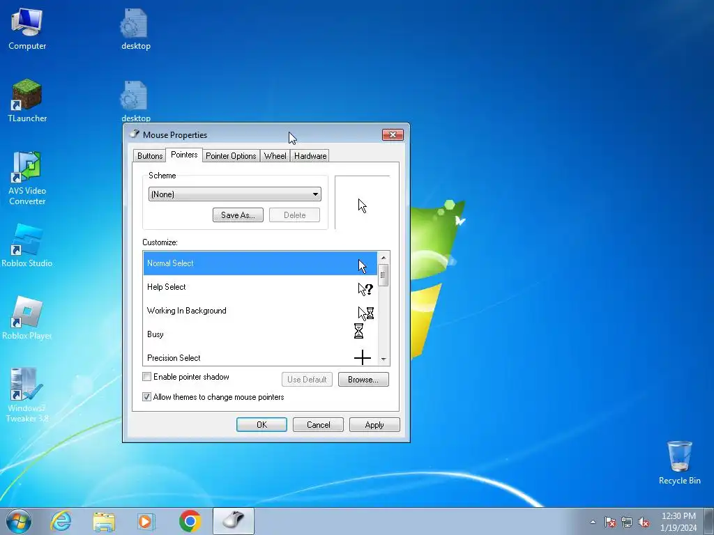Screen dimensions: 714x535
Task: Click the Apply button
Action: [374, 424]
